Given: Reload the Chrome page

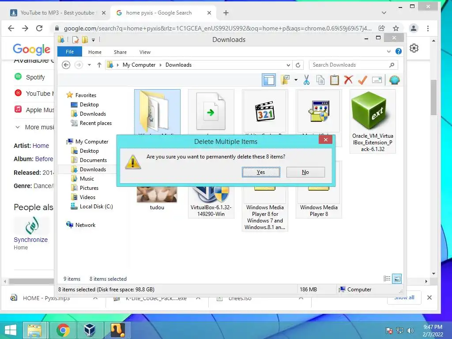Looking at the screenshot, I should (39, 28).
